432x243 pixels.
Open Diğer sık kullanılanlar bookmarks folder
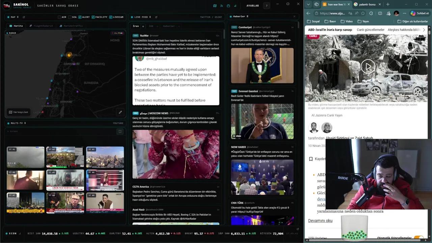pos(412,21)
